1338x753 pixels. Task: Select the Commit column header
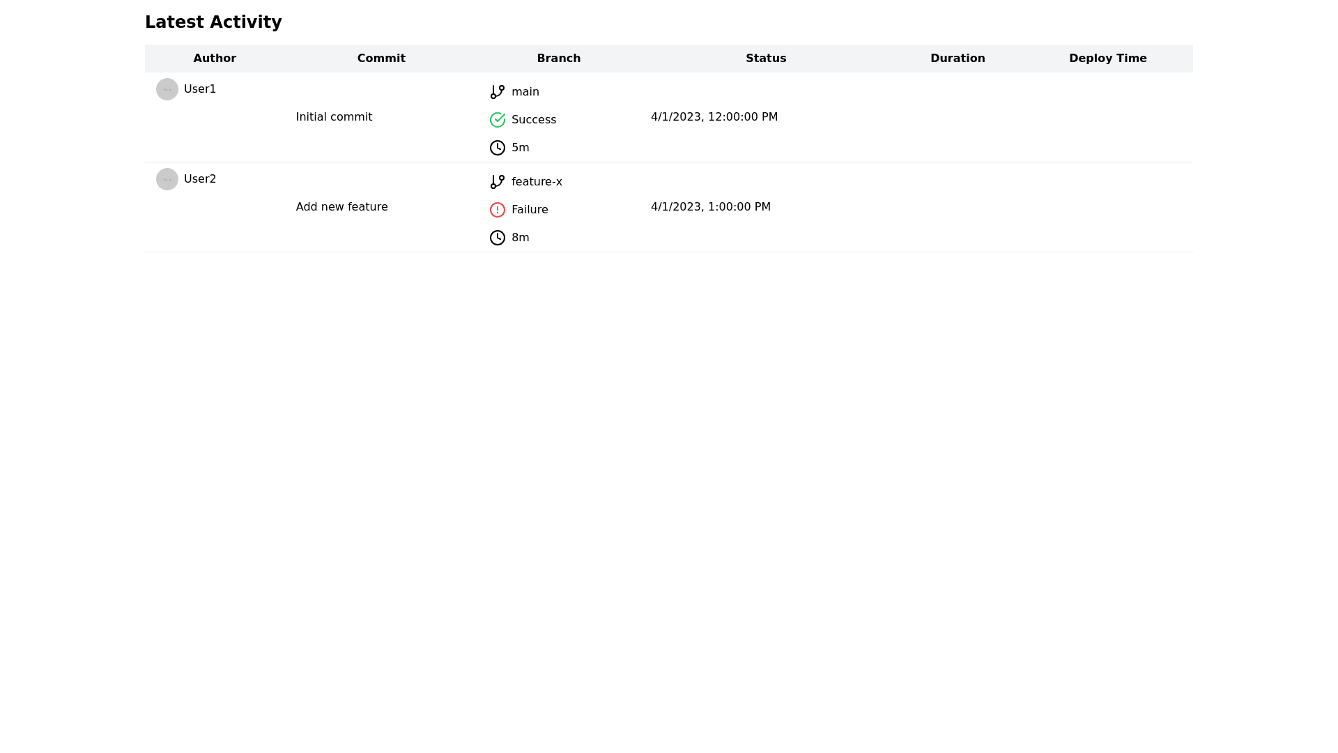click(x=381, y=59)
